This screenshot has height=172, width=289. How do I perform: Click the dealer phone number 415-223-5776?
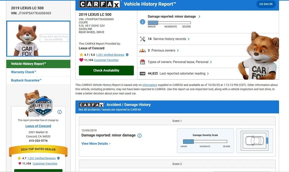[38, 141]
